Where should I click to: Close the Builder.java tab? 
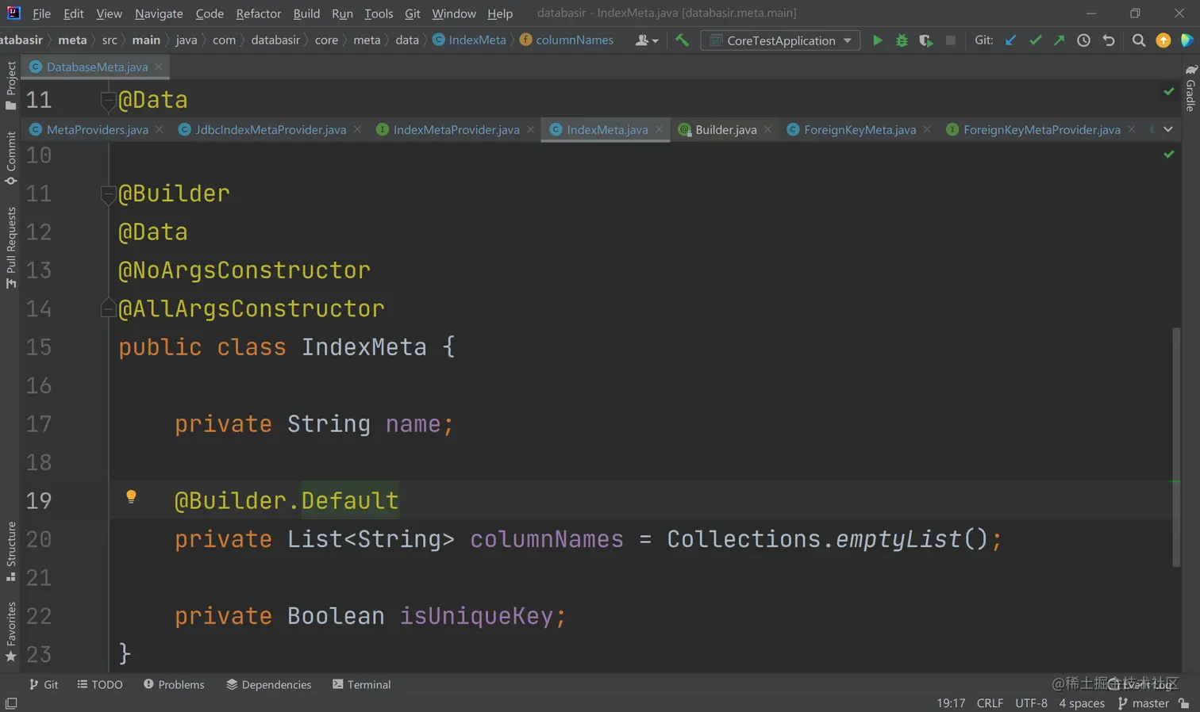767,129
